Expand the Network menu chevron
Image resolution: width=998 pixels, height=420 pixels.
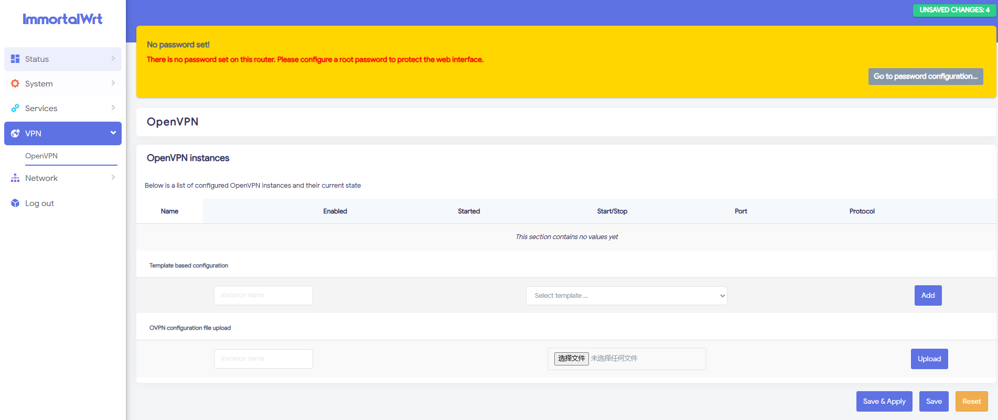(113, 177)
